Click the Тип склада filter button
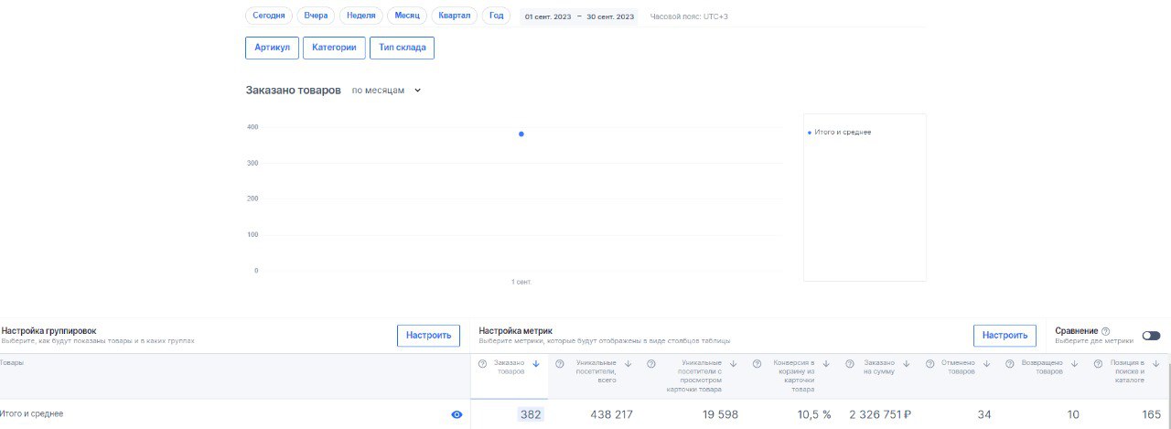Screen dimensions: 1171x429 pyautogui.click(x=402, y=48)
